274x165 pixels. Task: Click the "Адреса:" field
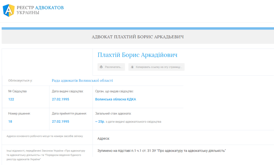pyautogui.click(x=103, y=138)
